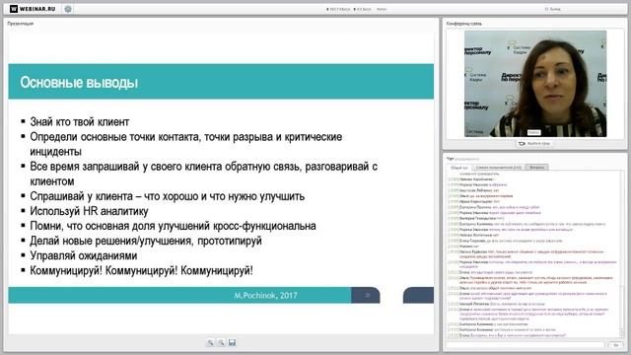Click bullet "Знай кто твой клиент"
The image size is (631, 355).
point(79,121)
